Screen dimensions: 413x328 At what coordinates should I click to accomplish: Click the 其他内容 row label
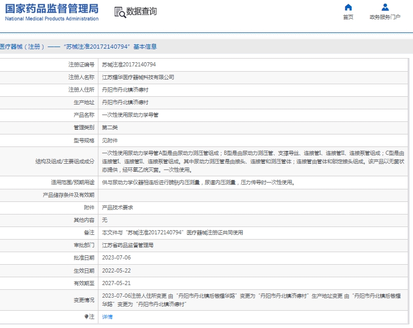(84, 220)
